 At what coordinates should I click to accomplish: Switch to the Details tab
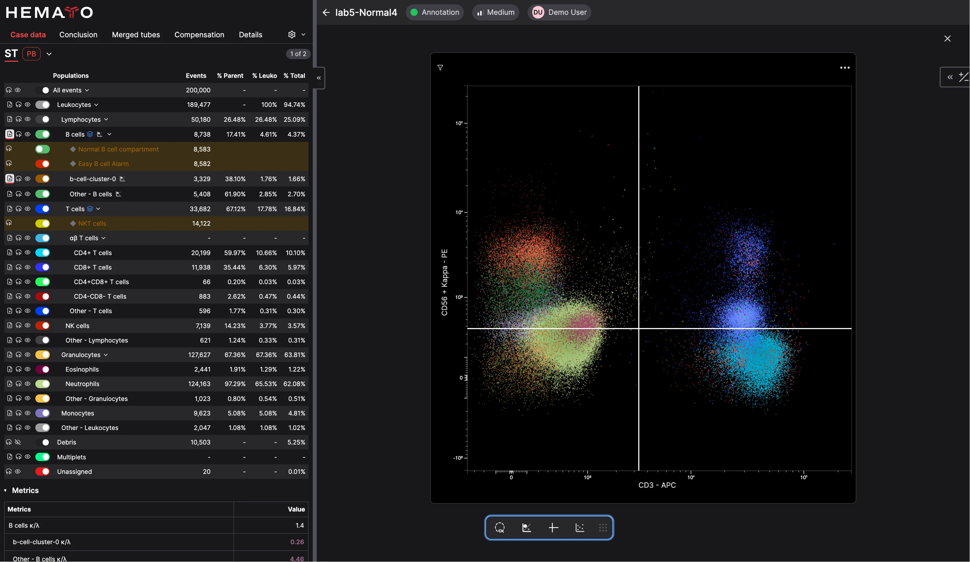[x=251, y=35]
